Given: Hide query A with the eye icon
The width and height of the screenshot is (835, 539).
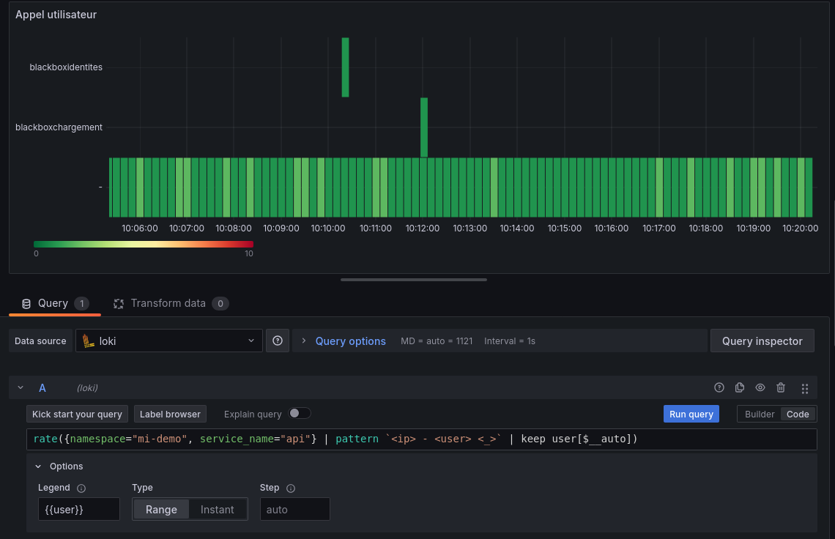Looking at the screenshot, I should pos(760,388).
